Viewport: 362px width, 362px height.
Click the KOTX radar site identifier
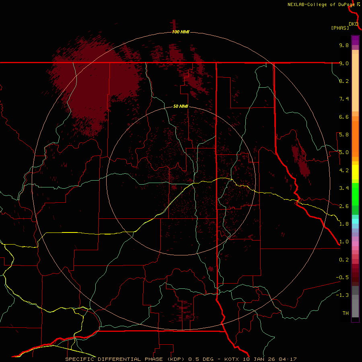(232, 359)
